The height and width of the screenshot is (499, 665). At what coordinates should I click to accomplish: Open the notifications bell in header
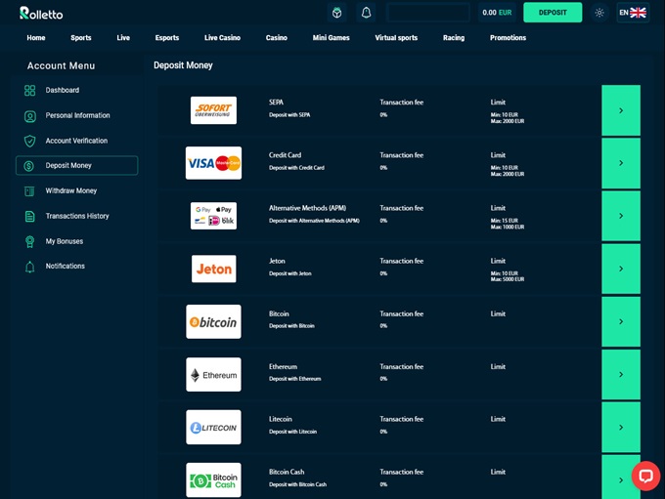[x=366, y=13]
